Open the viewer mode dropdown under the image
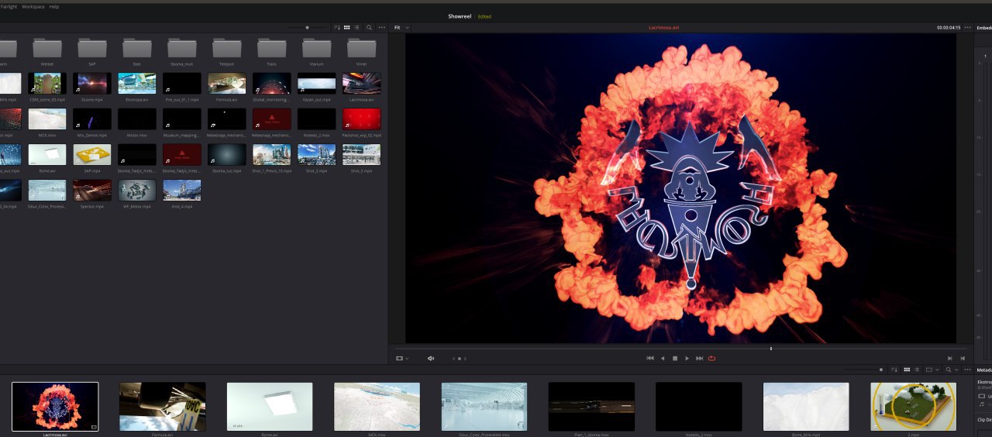992x437 pixels. point(402,358)
